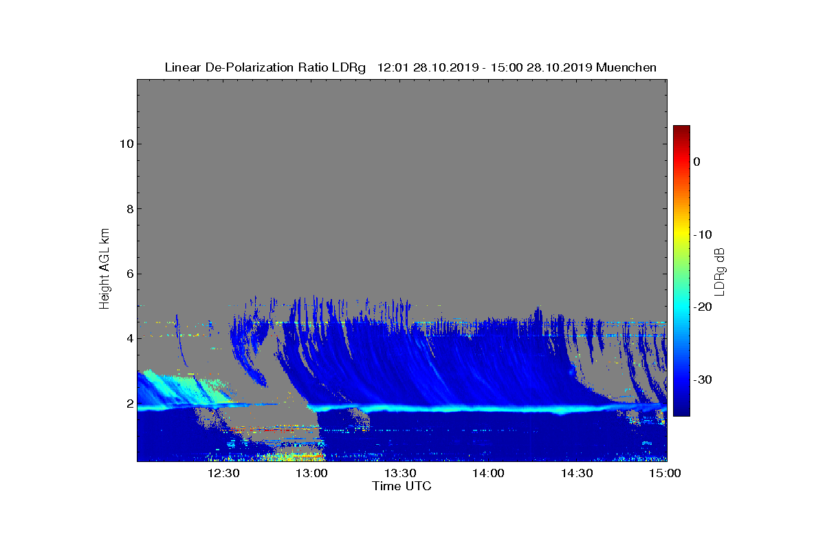
Task: Click the 'Time UTC' axis label
Action: point(401,486)
